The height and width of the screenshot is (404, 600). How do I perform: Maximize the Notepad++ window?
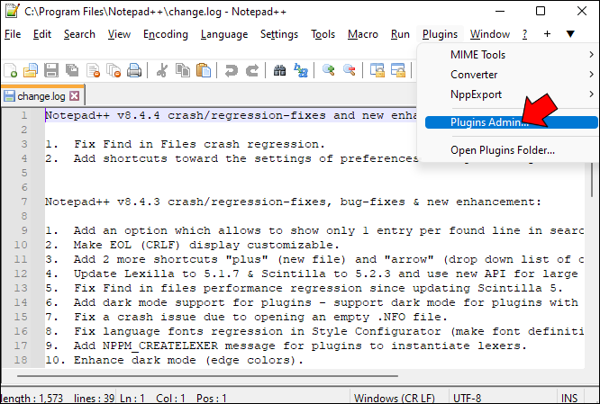pyautogui.click(x=541, y=11)
